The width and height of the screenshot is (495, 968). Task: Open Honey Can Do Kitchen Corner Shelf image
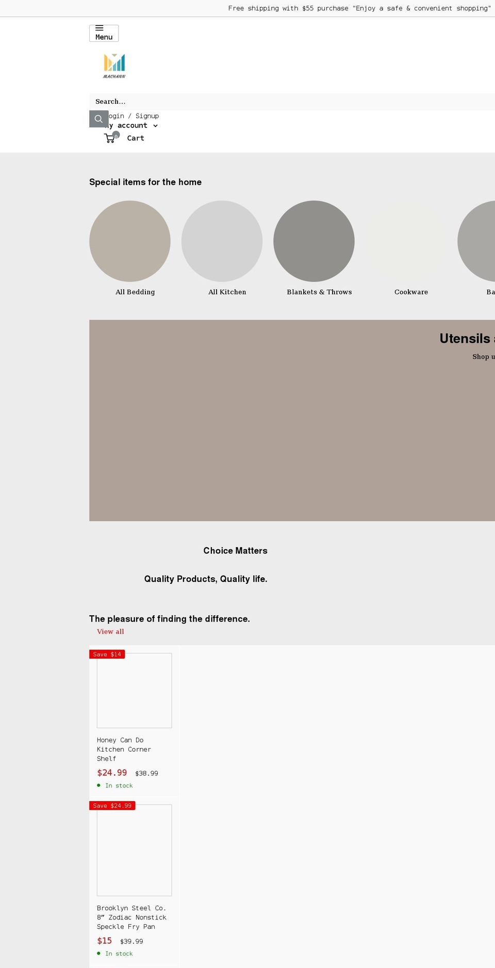point(134,691)
